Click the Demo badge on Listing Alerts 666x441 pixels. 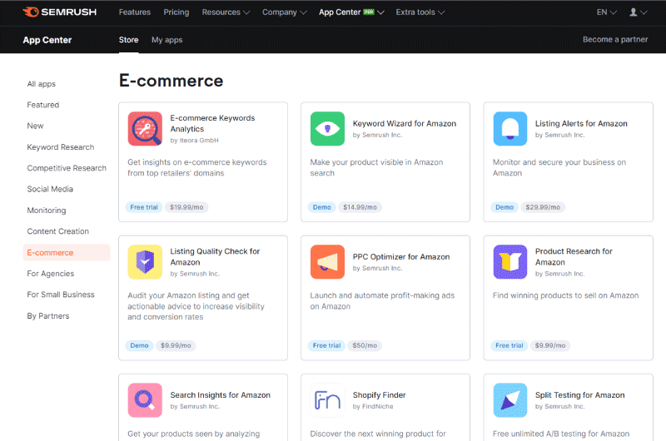coord(504,207)
